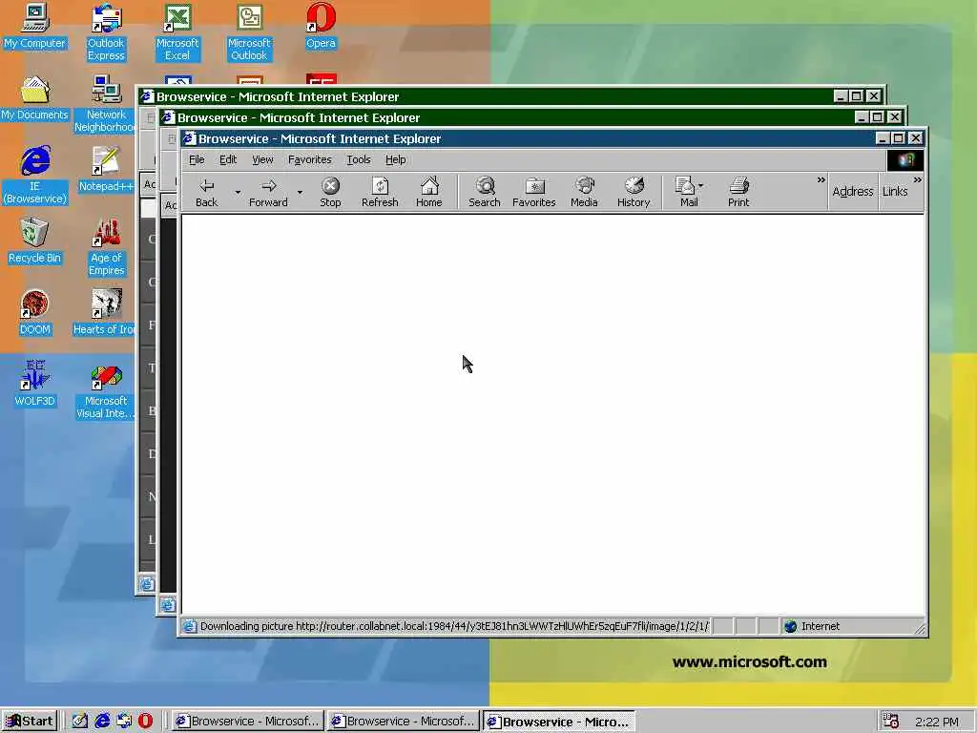Click the title bar of the rearmost Browservice window
The image size is (977, 733).
click(486, 96)
